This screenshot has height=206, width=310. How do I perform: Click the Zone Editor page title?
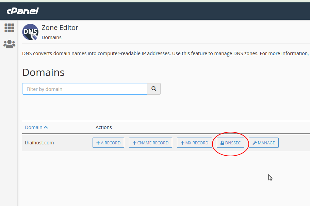60,28
